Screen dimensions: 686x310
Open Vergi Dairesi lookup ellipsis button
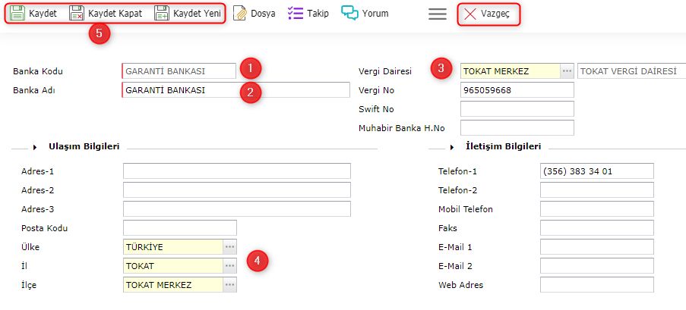coord(567,71)
